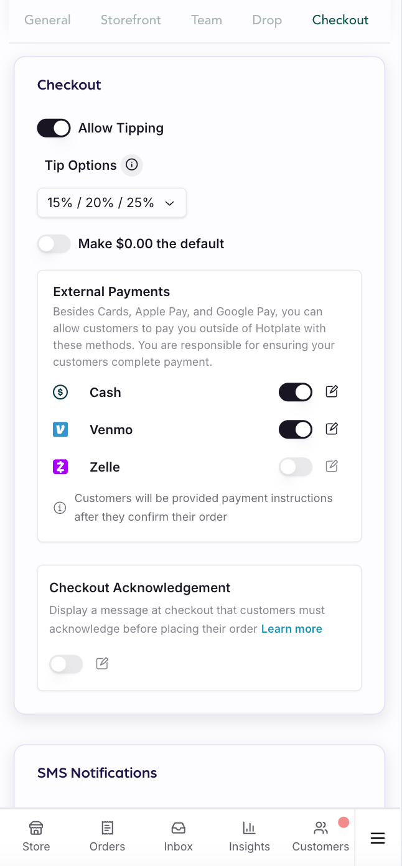402x866 pixels.
Task: Enable the Checkout Acknowledgement switch
Action: tap(66, 664)
